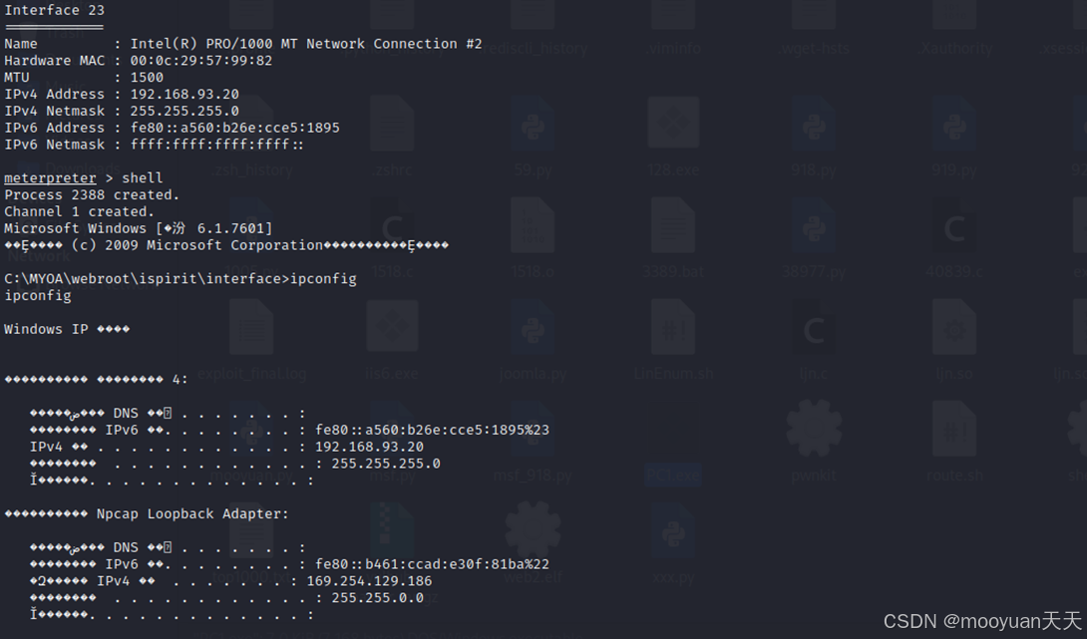Click the MTU value 1500
Screen dimensions: 1087x639
click(147, 78)
